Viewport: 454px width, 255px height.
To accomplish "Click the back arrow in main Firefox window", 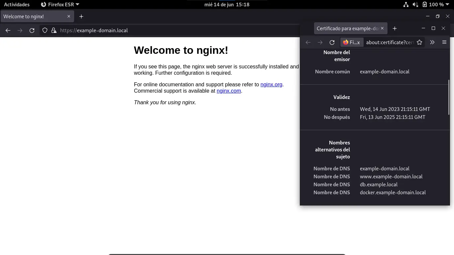I will pyautogui.click(x=8, y=30).
